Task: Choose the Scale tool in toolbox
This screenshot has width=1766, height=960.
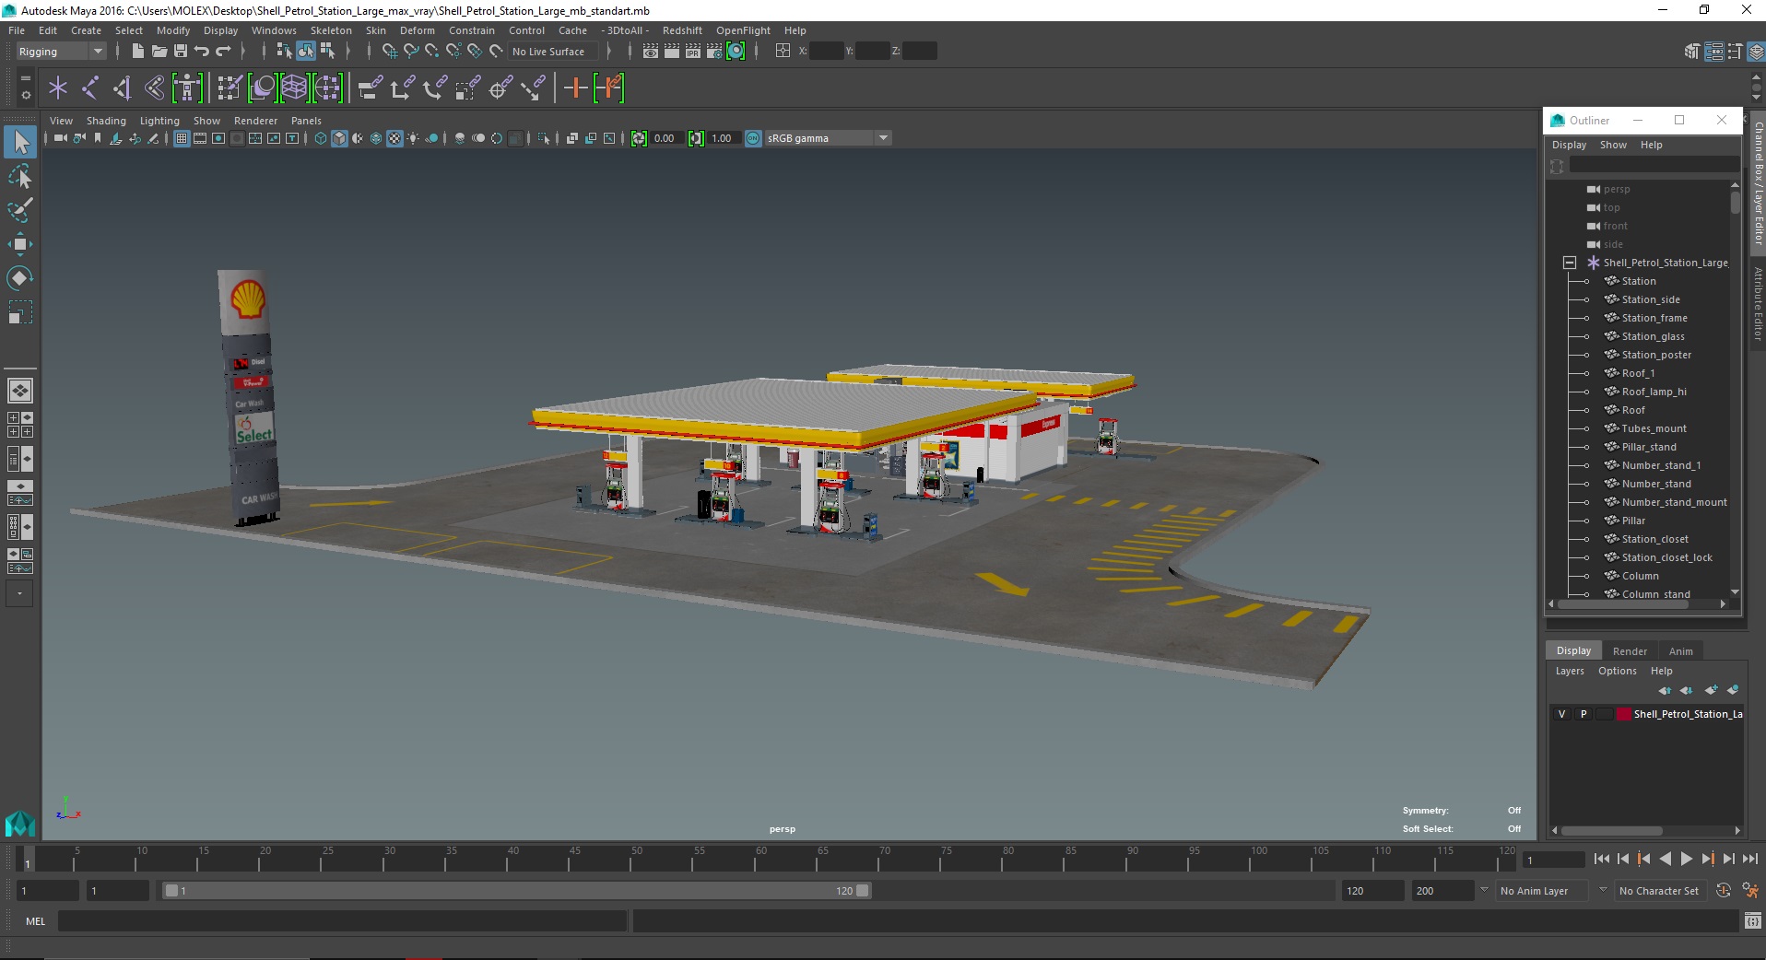Action: point(20,312)
